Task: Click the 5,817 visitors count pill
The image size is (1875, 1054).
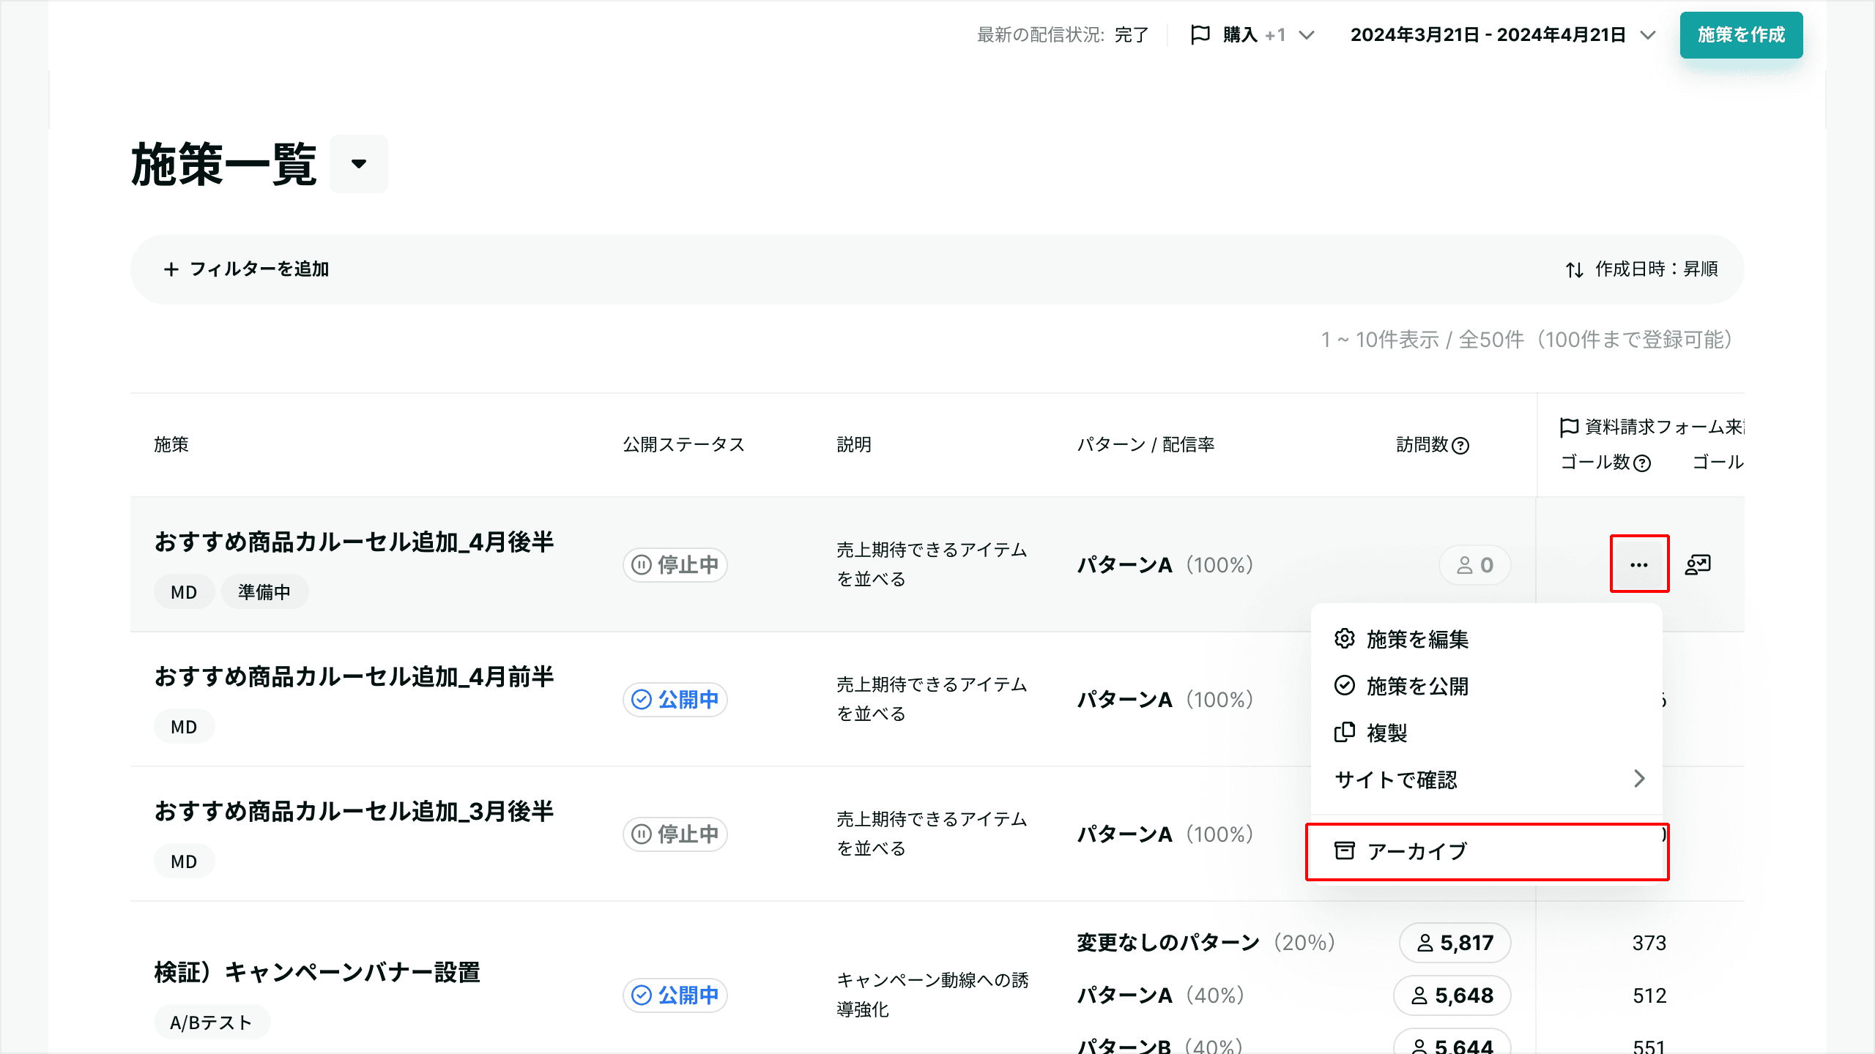Action: tap(1455, 943)
